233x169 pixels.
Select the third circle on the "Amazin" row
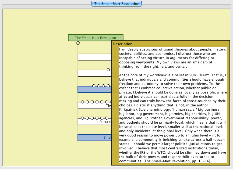pyautogui.click(x=92, y=118)
